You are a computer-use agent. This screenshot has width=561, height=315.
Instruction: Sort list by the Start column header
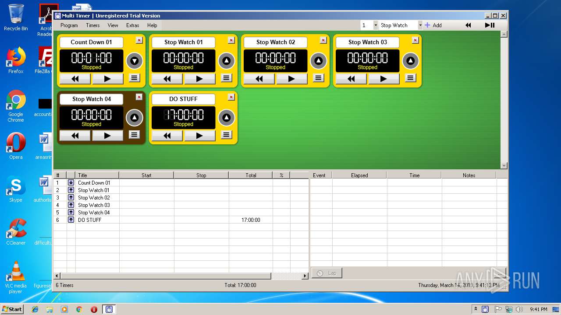point(146,175)
